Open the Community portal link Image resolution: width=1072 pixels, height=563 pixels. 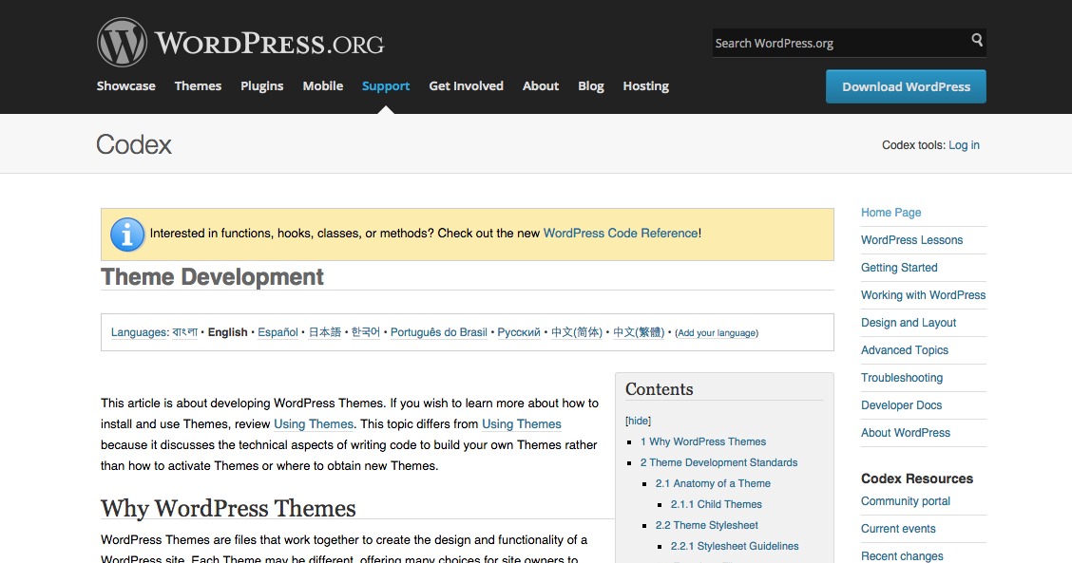pyautogui.click(x=906, y=501)
